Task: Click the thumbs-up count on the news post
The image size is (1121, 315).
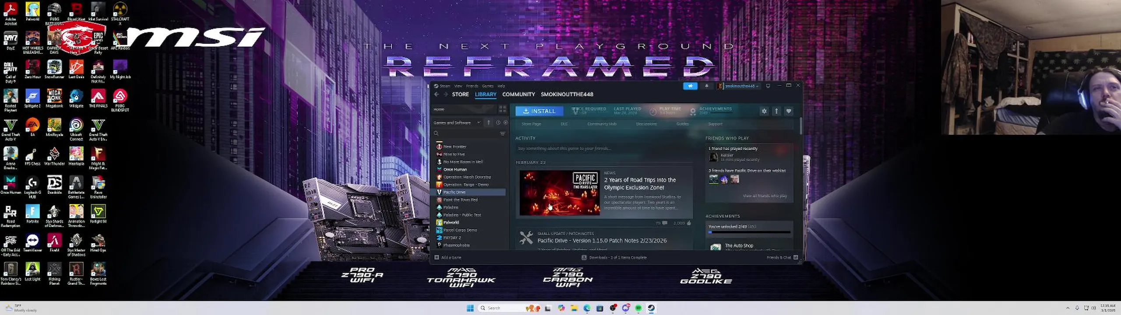Action: tap(682, 223)
